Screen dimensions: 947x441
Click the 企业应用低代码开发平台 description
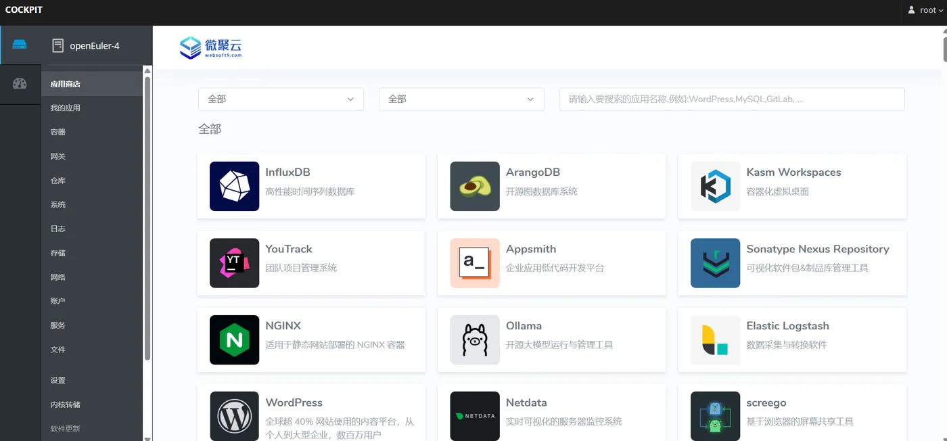click(x=555, y=268)
